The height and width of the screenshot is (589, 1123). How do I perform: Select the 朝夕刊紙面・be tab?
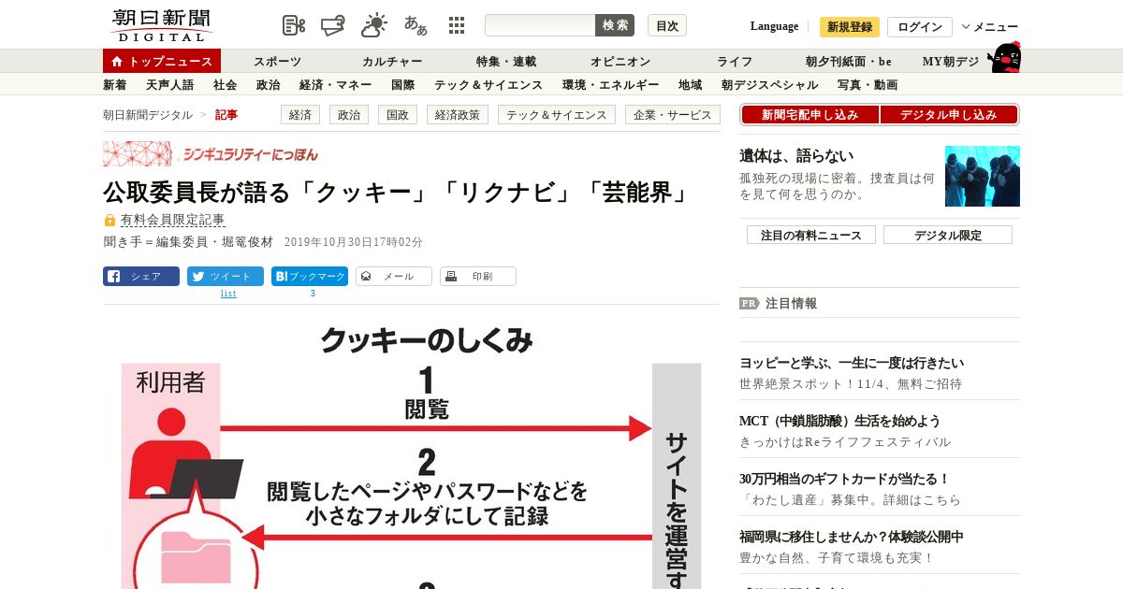(x=849, y=62)
